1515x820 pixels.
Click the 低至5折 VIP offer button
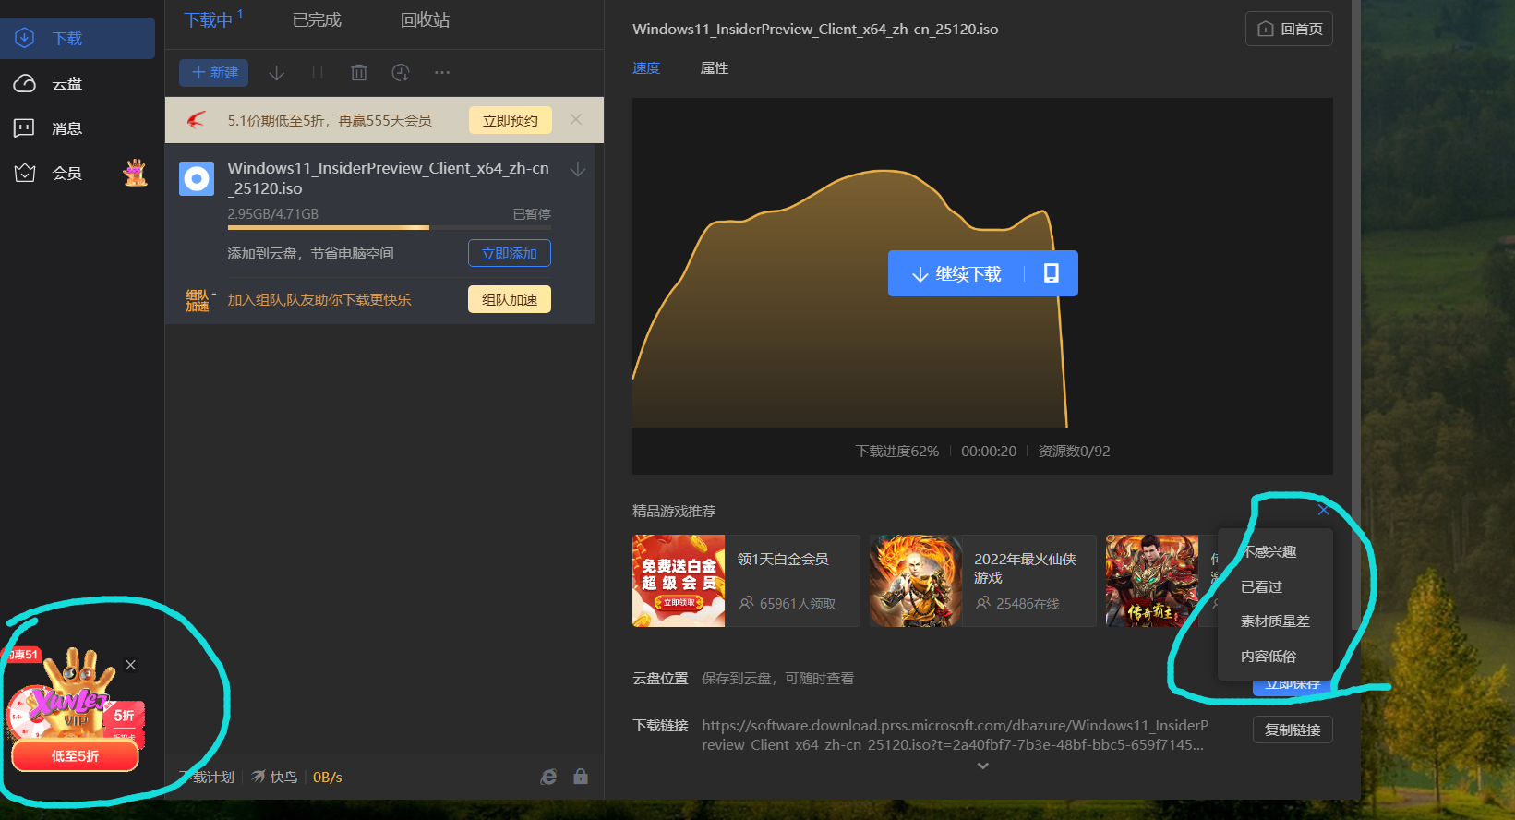tap(75, 756)
